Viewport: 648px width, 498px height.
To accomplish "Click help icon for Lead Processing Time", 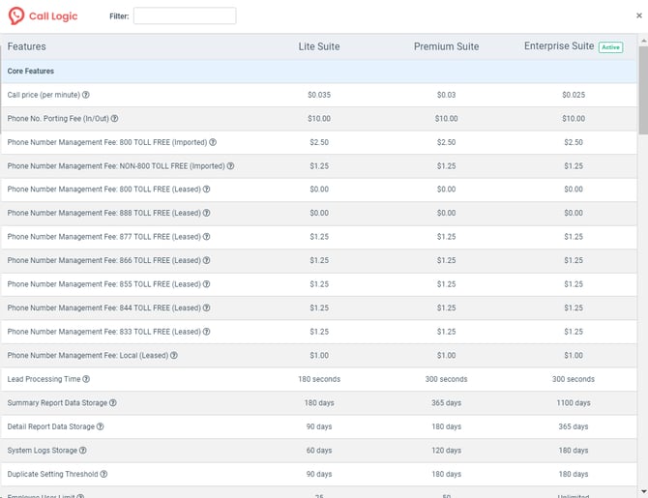I will (86, 379).
